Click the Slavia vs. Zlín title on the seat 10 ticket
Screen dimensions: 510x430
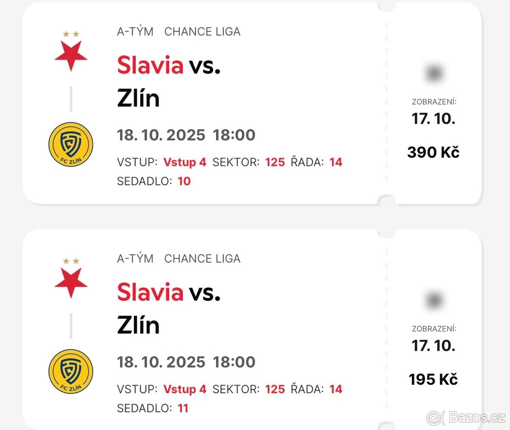[168, 82]
